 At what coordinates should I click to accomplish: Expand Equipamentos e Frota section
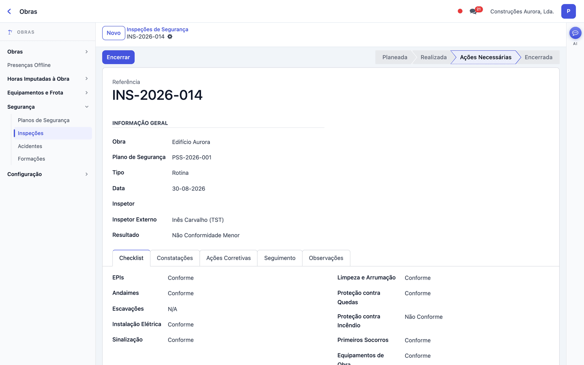tap(47, 93)
